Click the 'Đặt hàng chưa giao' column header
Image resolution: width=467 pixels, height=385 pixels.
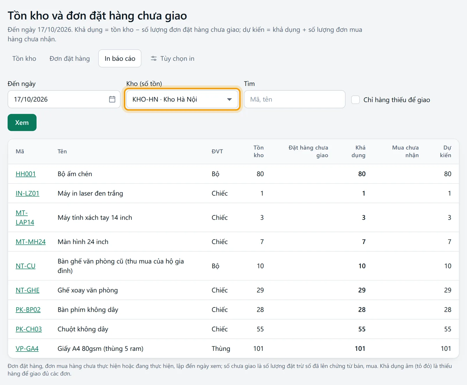click(x=308, y=151)
